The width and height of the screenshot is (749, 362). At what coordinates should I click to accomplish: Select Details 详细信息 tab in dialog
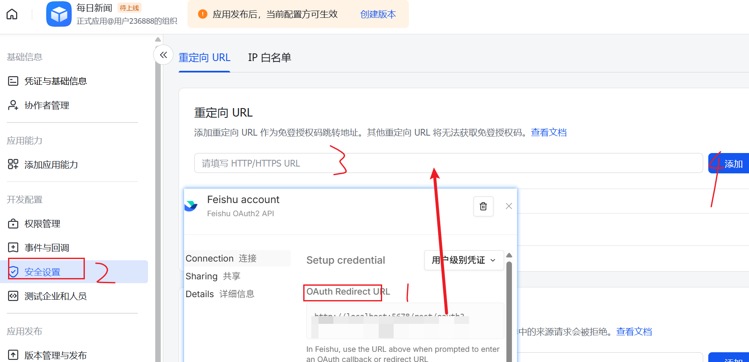pyautogui.click(x=220, y=294)
